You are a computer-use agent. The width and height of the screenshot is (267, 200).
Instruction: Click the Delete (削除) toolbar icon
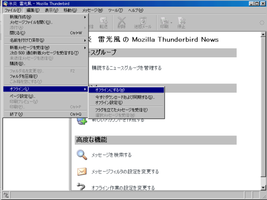(x=121, y=23)
